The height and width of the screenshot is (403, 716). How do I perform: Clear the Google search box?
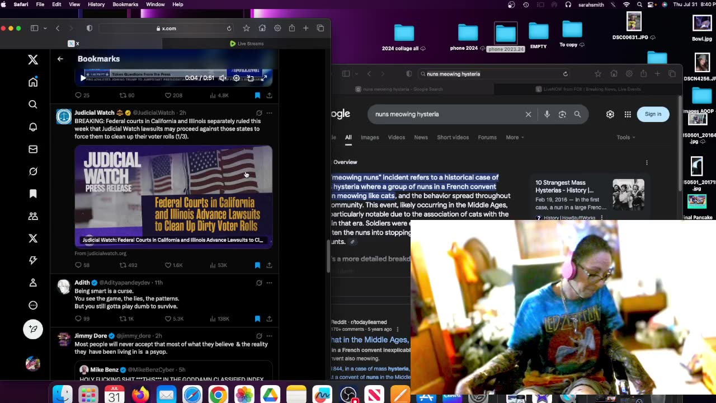click(x=528, y=114)
